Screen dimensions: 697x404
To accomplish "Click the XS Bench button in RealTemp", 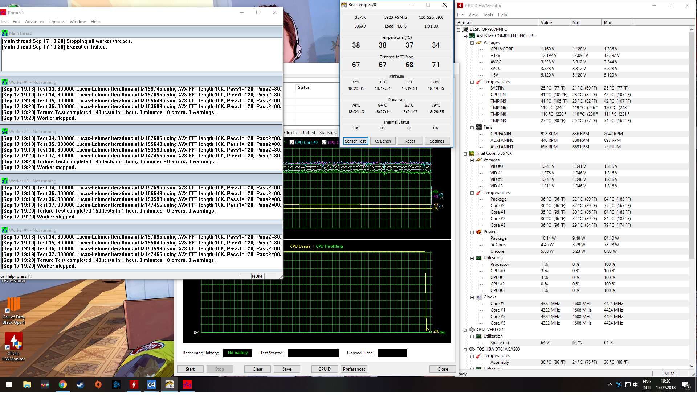I will (383, 141).
